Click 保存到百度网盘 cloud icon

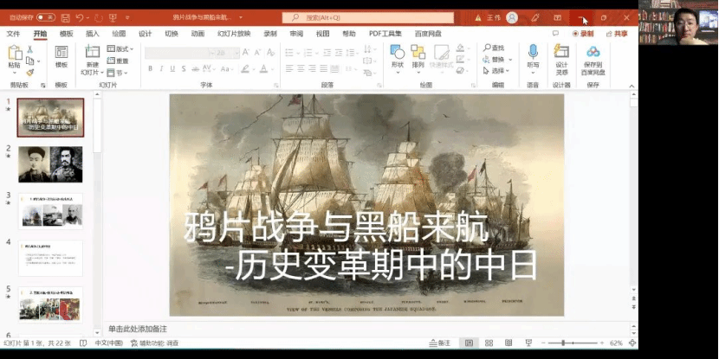point(593,51)
